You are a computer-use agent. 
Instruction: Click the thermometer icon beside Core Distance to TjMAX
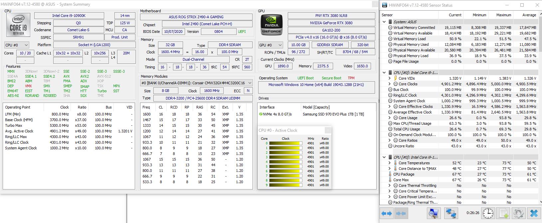395,169
